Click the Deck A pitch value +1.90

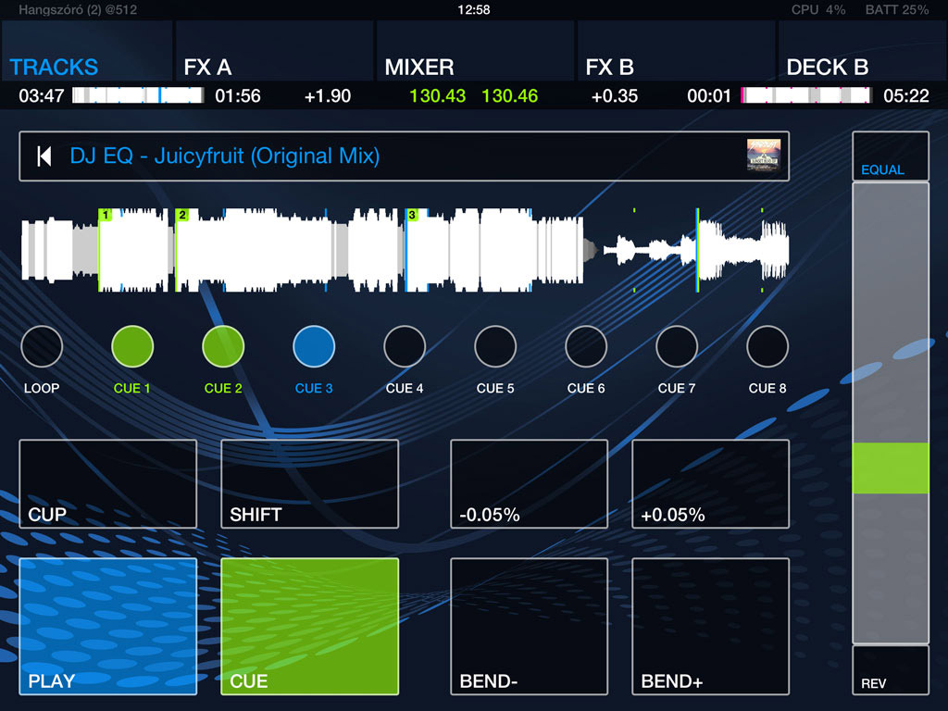(x=328, y=96)
